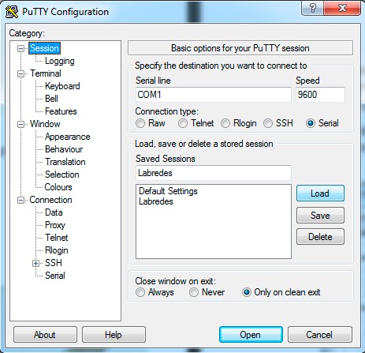Collapse the Connection tree node

(20, 201)
